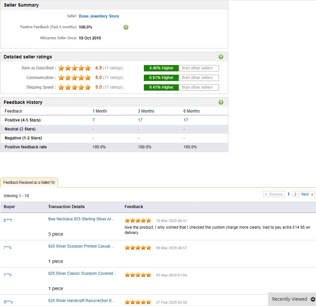Click star rating of 03 Mar 2020 review

coord(138,275)
